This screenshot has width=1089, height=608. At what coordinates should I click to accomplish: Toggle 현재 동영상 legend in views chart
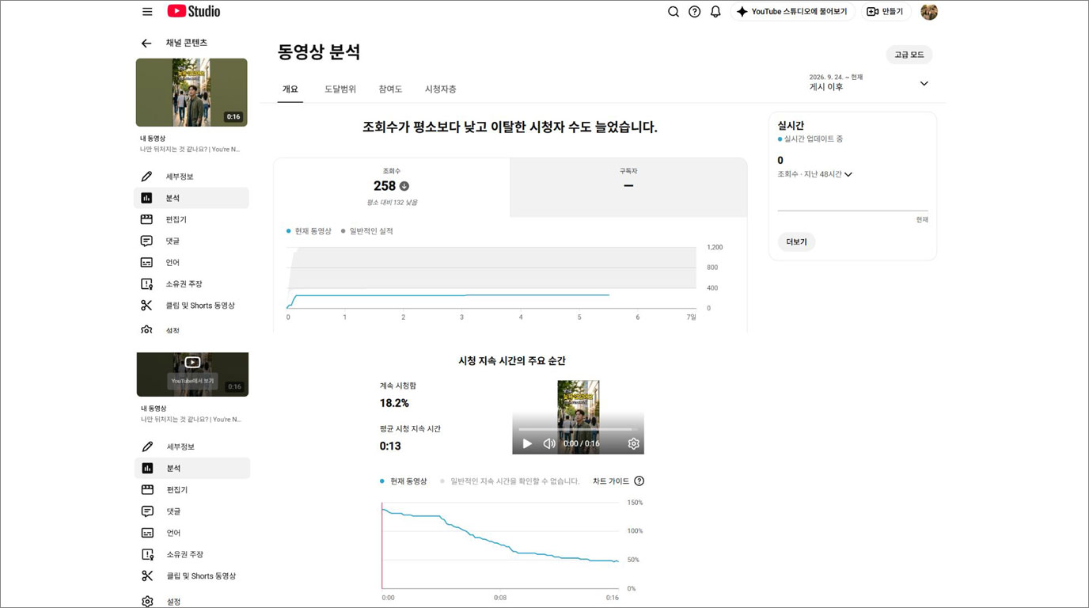309,231
